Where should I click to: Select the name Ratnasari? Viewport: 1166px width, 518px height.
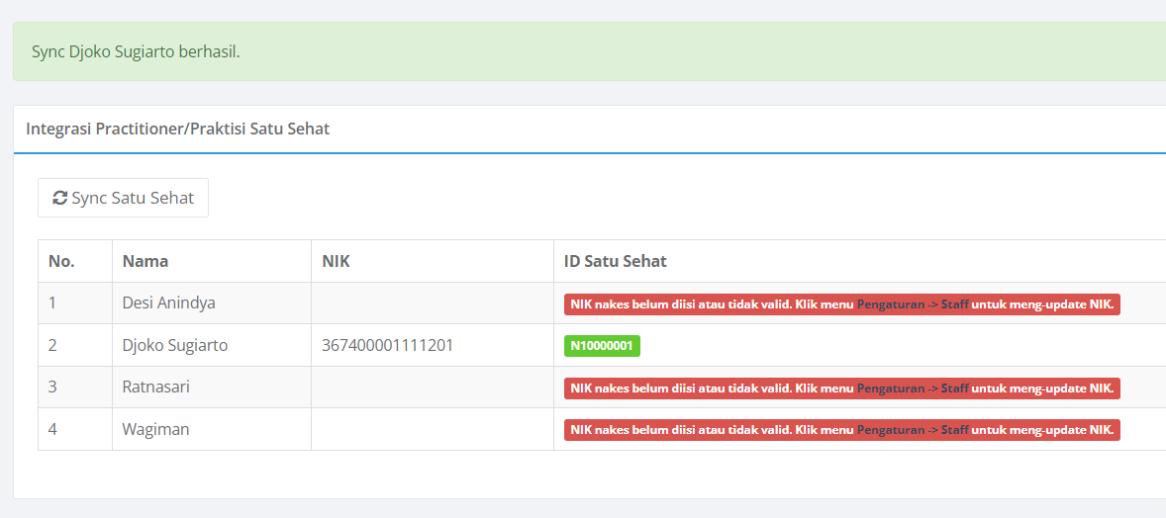coord(156,388)
